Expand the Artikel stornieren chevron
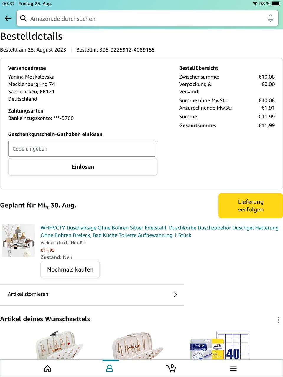 coord(175,294)
